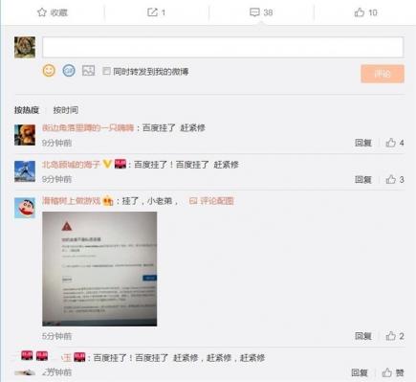Click the badge icon after 上做游戏
416x382 pixels.
(108, 201)
